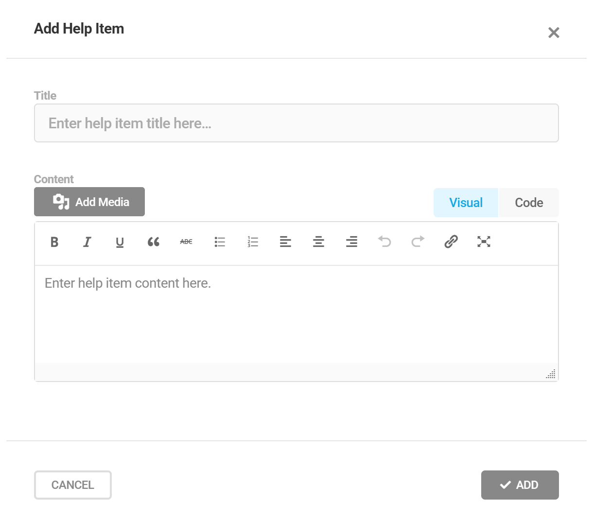
Task: Create a bulleted list
Action: point(219,242)
